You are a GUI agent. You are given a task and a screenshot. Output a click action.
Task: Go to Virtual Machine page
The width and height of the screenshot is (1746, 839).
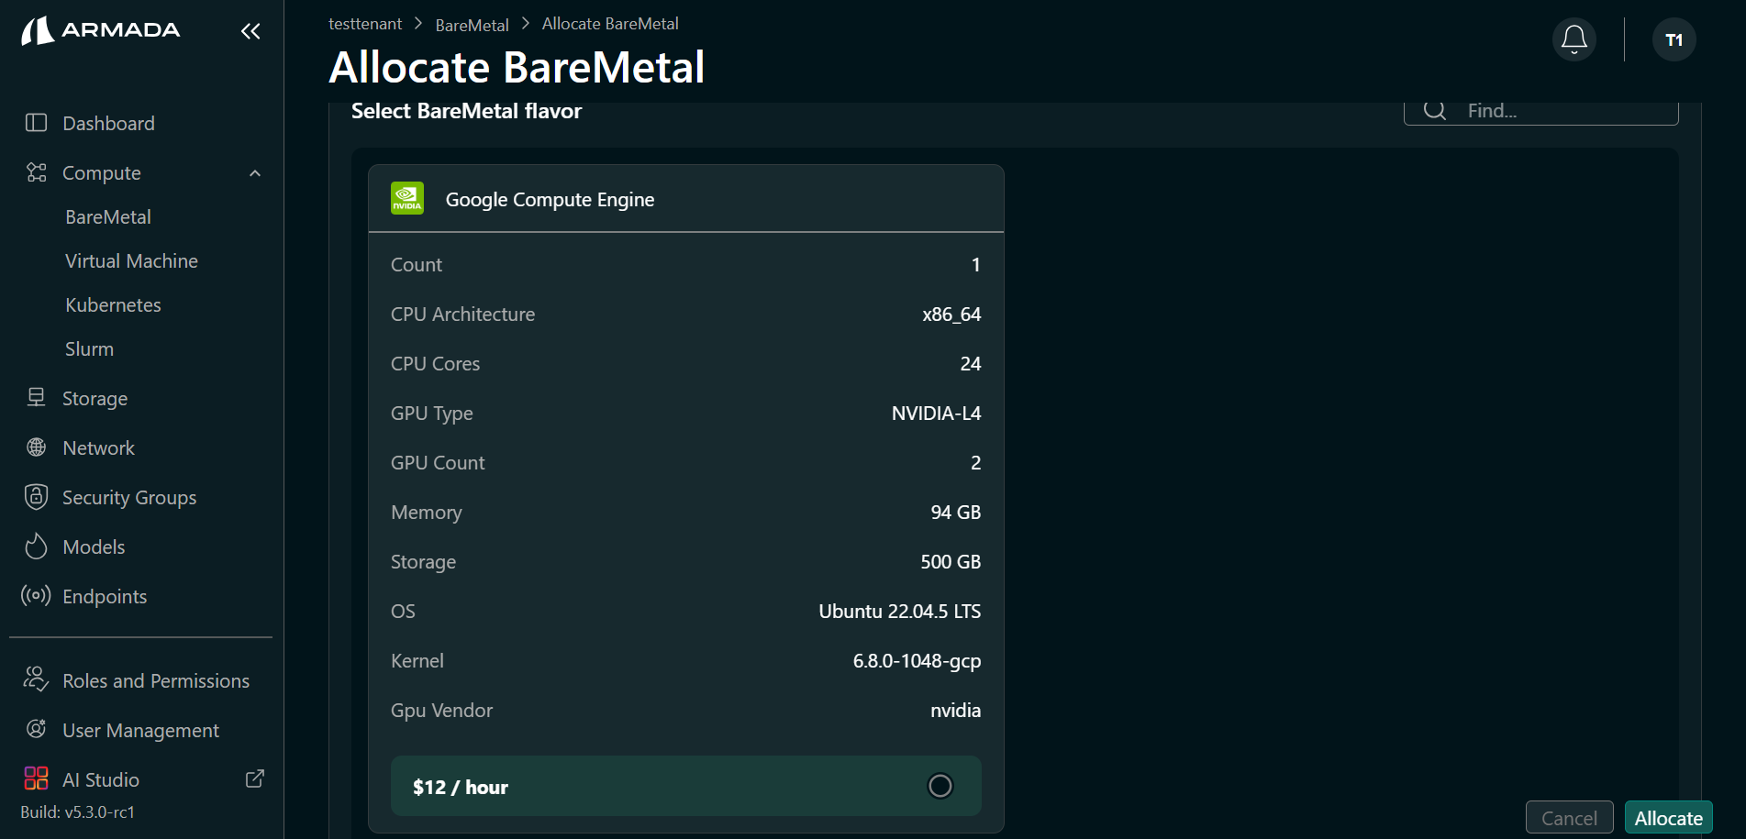click(131, 260)
